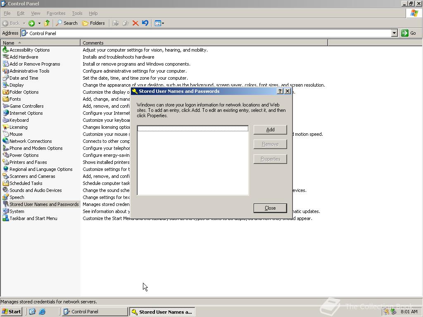Open Regional and Language Options icon

coord(6,169)
